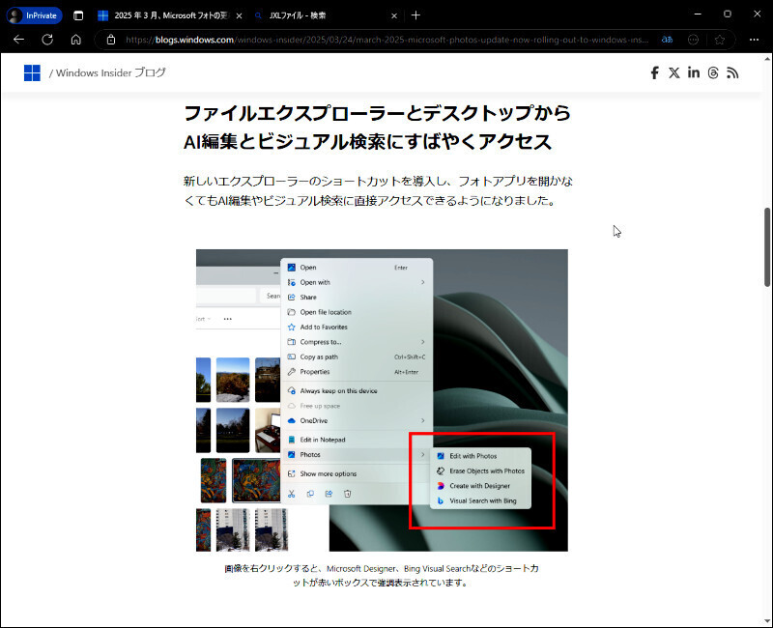Add this page to favorites

pyautogui.click(x=720, y=40)
